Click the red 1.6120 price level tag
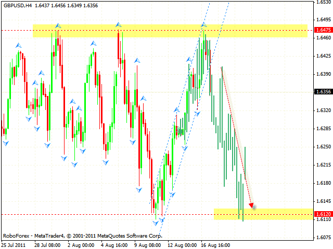 pyautogui.click(x=322, y=214)
